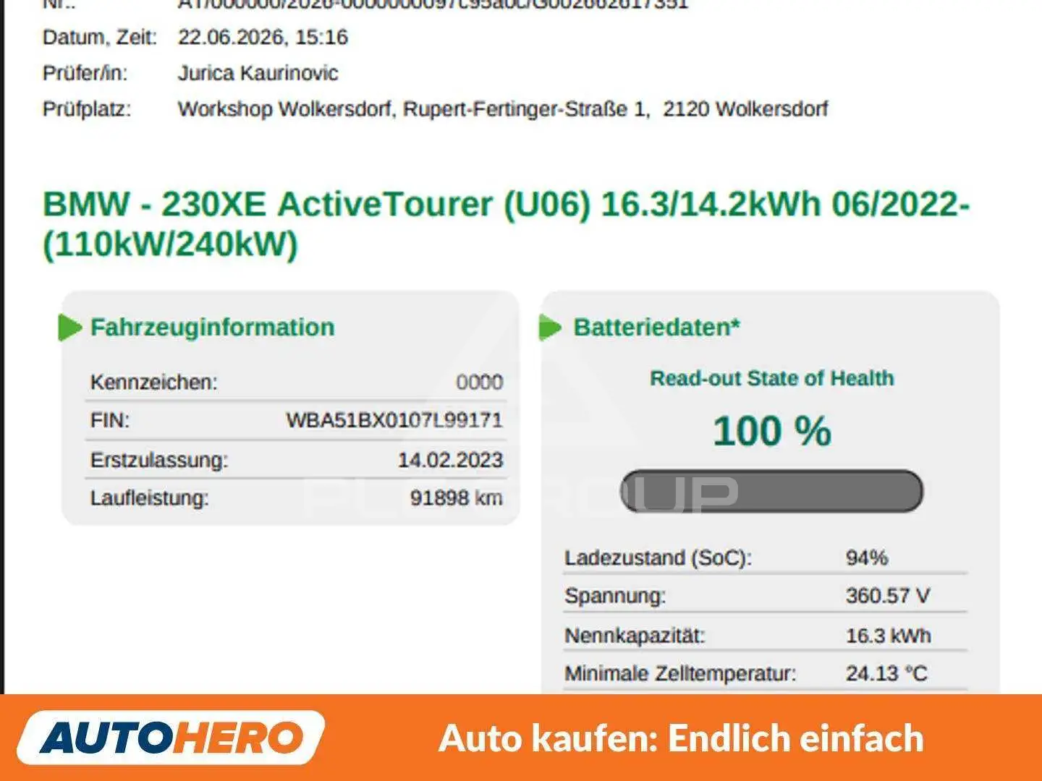Click the Autohero logo in the banner
Viewport: 1042px width, 781px height.
(x=171, y=738)
